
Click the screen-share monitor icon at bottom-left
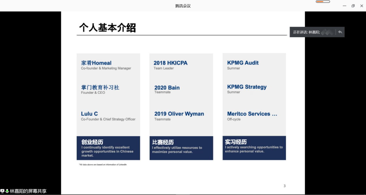click(x=3, y=191)
